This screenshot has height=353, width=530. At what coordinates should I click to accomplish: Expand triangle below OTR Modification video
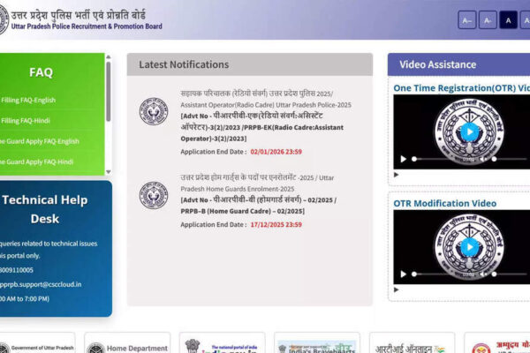[396, 289]
